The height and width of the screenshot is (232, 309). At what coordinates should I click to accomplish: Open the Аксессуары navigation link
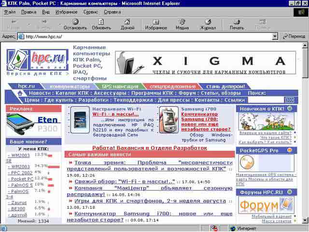pyautogui.click(x=110, y=93)
